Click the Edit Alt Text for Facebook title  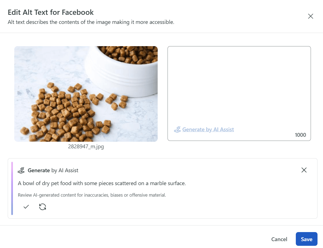(x=51, y=12)
